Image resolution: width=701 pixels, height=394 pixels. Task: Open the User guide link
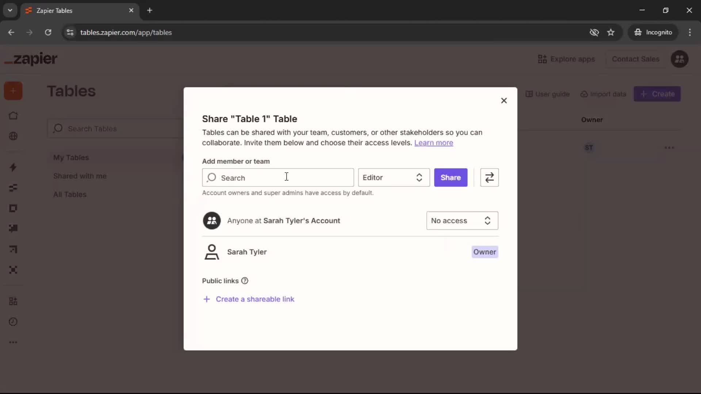click(x=548, y=94)
